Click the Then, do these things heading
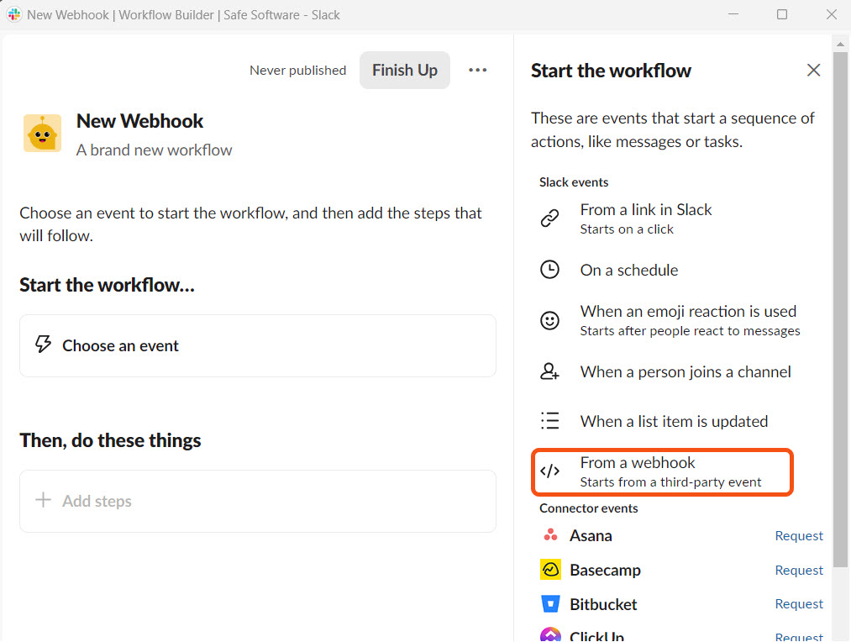This screenshot has height=642, width=851. click(x=110, y=440)
